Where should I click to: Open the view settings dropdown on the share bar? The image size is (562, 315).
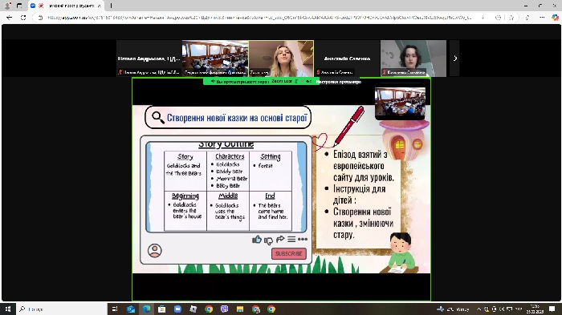[x=339, y=82]
